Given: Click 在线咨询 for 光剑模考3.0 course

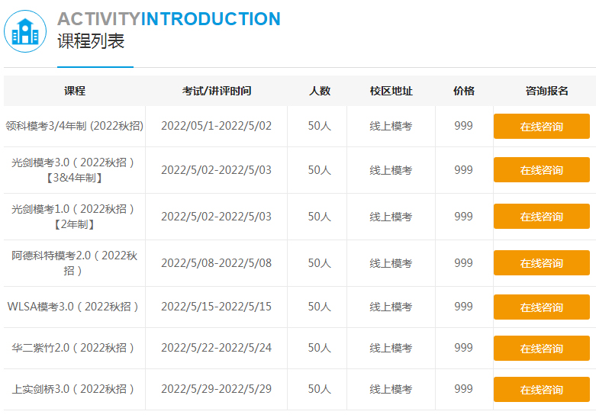Looking at the screenshot, I should [x=541, y=170].
